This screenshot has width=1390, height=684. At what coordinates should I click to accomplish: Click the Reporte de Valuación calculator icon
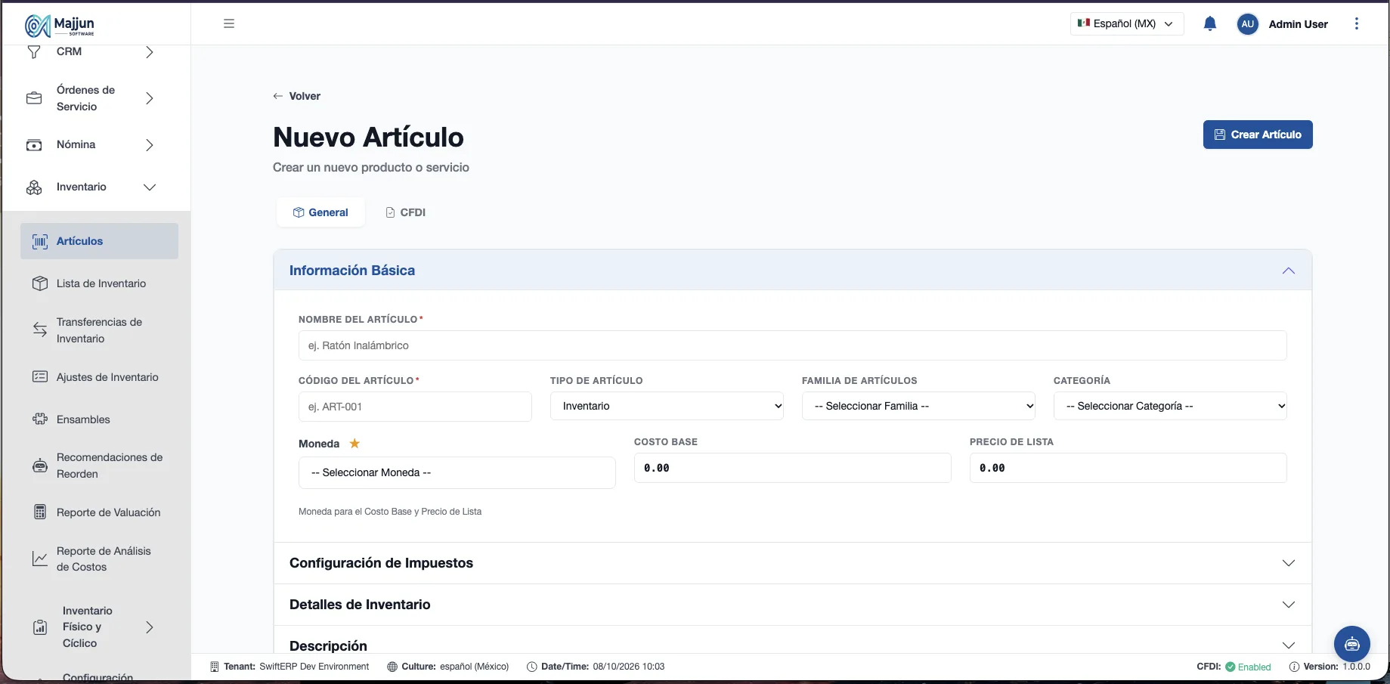click(x=40, y=512)
